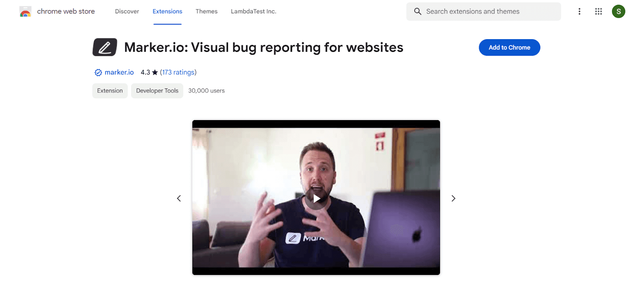The width and height of the screenshot is (632, 288).
Task: Click the Marker.io Visual bug reporting heading
Action: click(264, 47)
